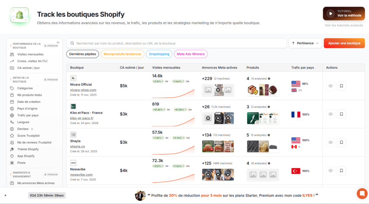
Task: Click the Nb de reviews Trustpilot icon
Action: [x=12, y=143]
